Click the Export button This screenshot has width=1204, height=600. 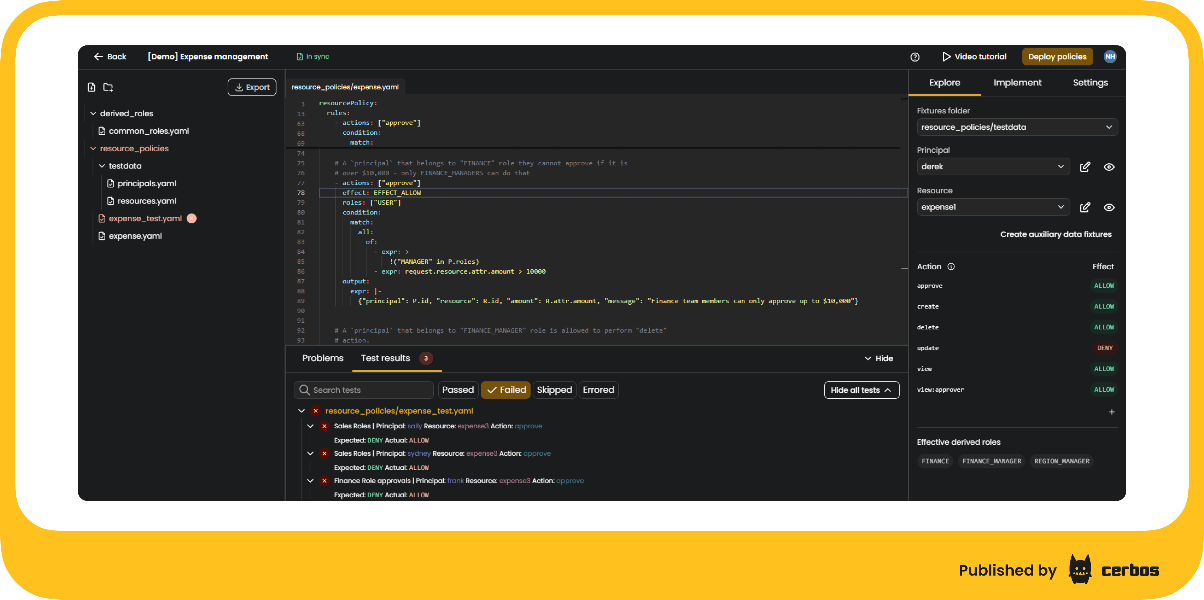tap(252, 87)
